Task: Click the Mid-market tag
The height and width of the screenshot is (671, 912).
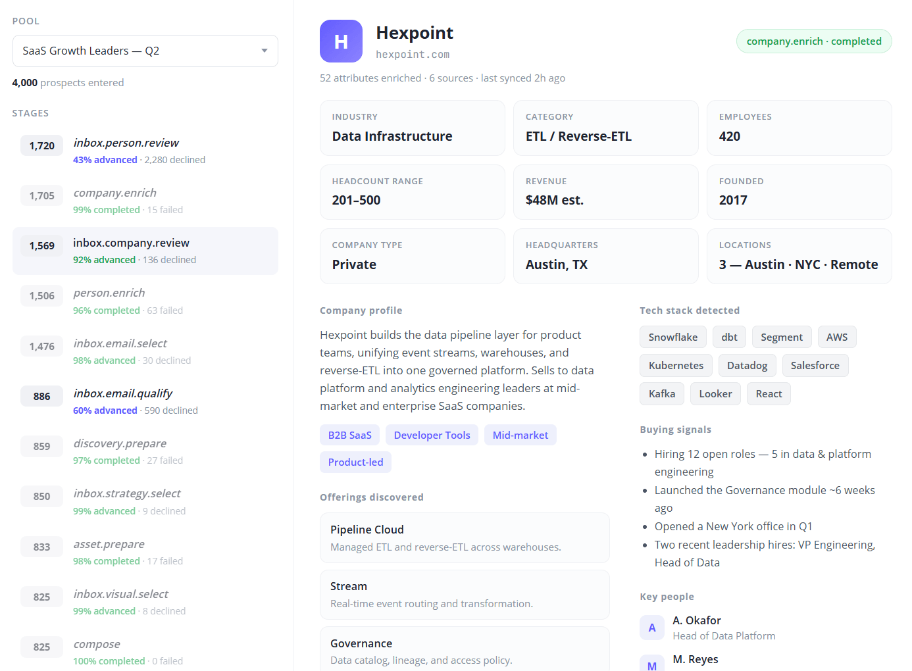Action: tap(520, 435)
